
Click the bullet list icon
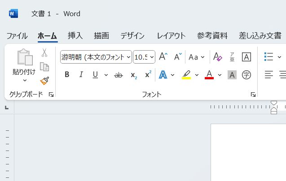268,56
